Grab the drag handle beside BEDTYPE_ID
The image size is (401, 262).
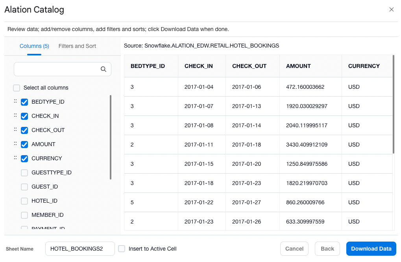point(15,101)
